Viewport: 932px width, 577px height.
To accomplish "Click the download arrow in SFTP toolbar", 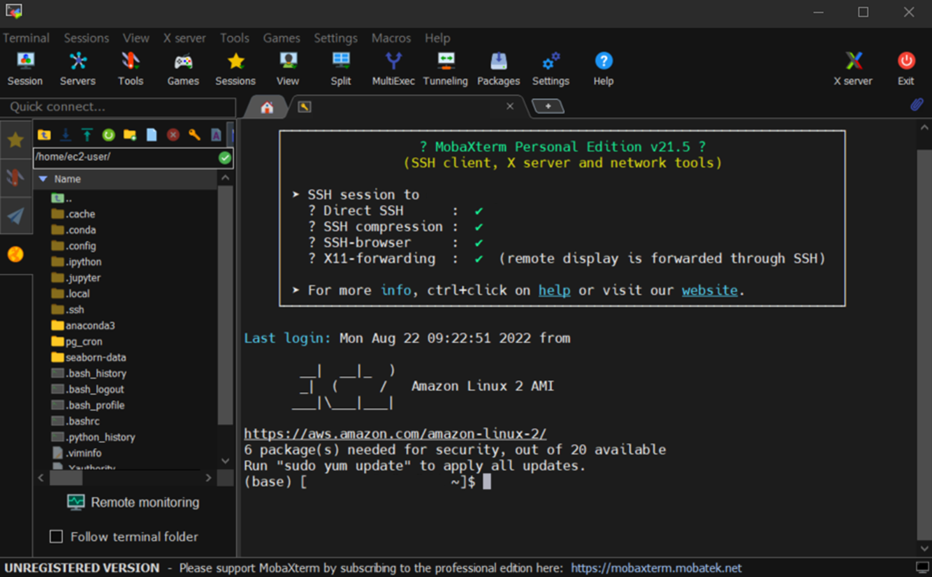I will pyautogui.click(x=66, y=135).
